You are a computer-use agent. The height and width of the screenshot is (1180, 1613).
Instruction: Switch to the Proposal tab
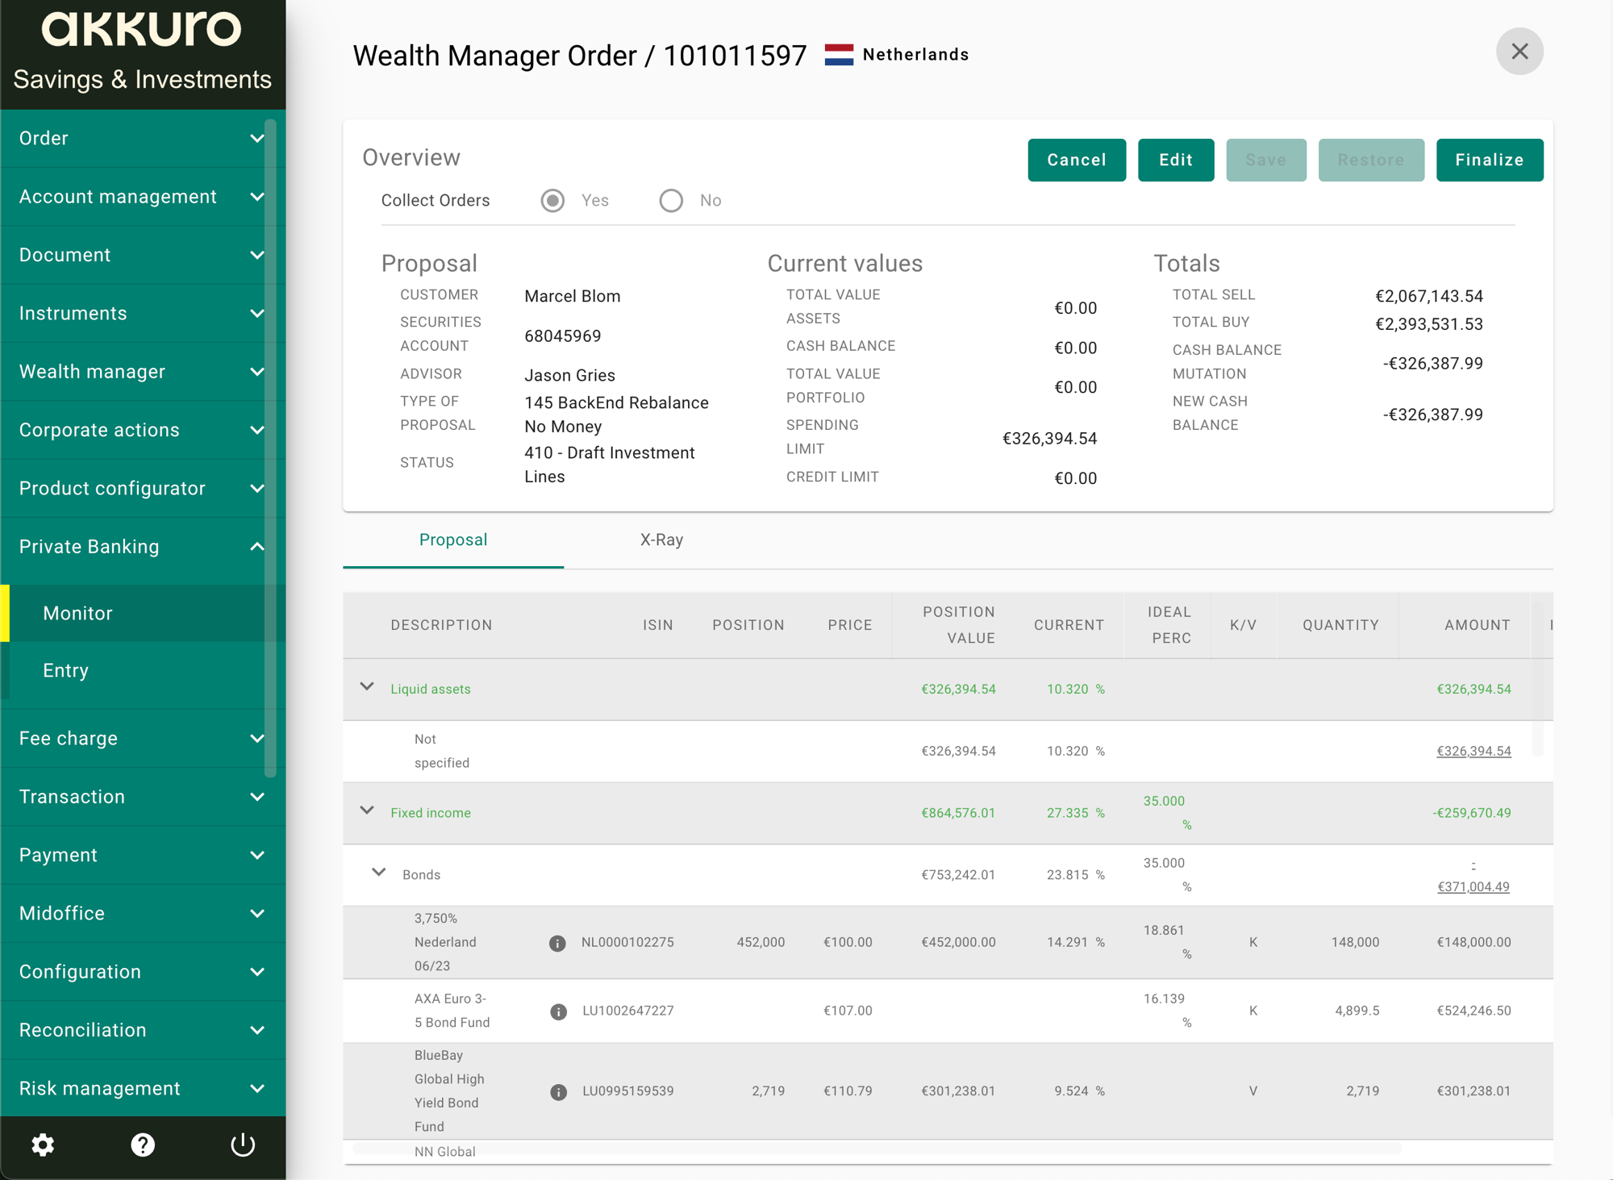pyautogui.click(x=453, y=540)
